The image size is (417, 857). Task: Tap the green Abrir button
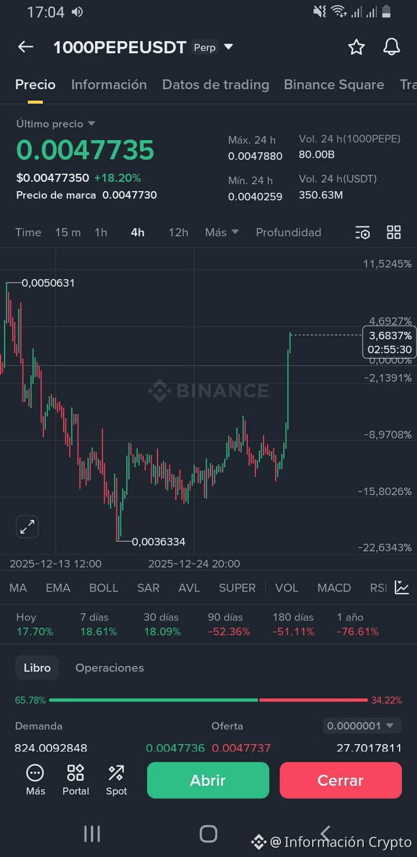(x=208, y=780)
